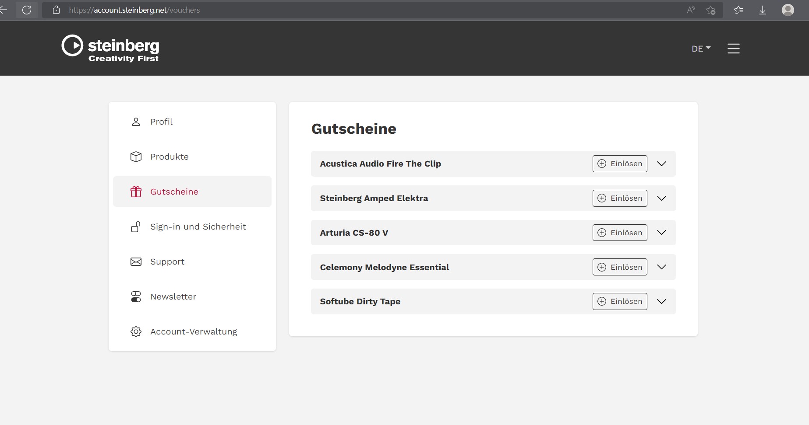Click Einlösen for Arturia CS-80 V

coord(619,233)
